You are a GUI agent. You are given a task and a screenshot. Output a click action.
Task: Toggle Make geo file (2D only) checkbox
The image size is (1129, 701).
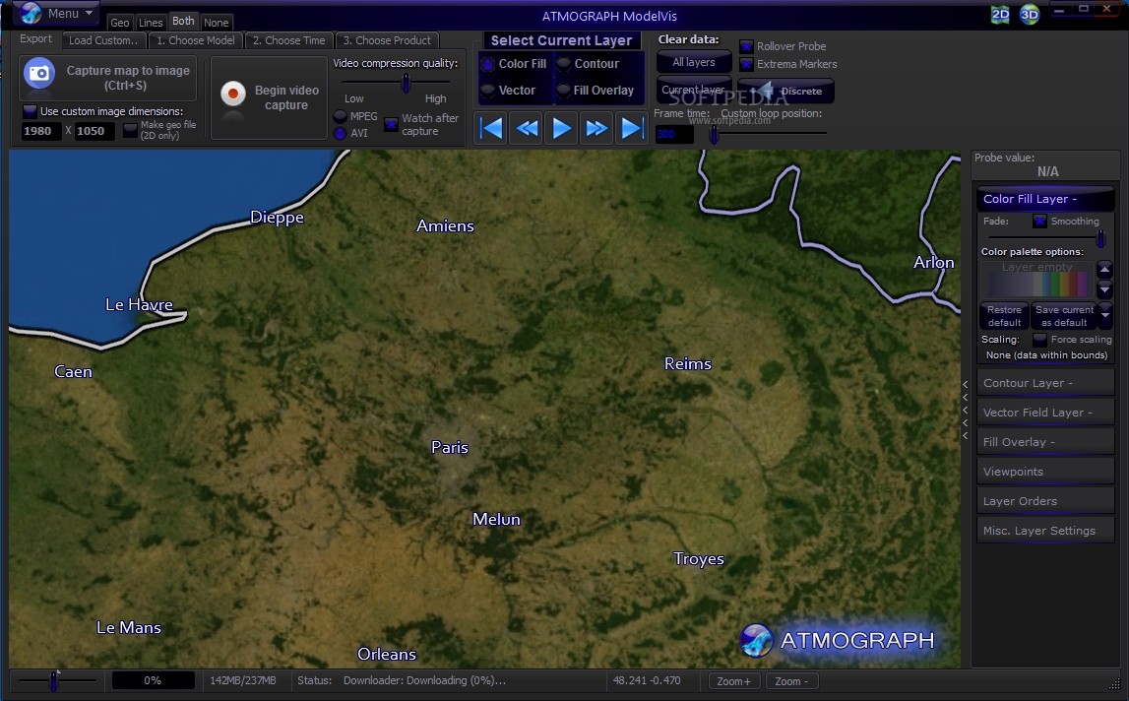click(130, 130)
